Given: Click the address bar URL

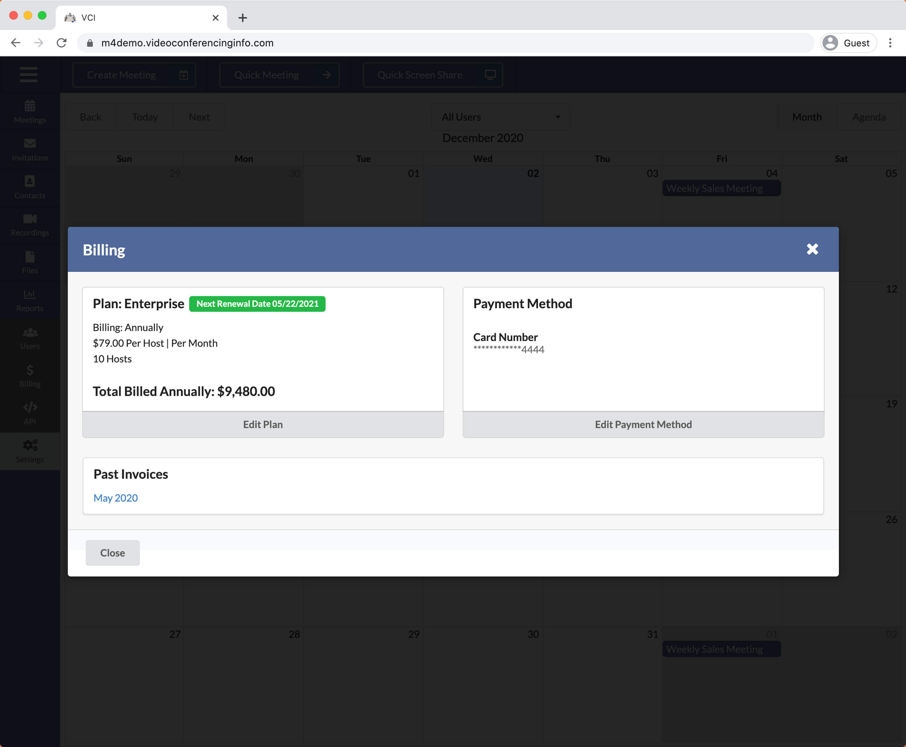Looking at the screenshot, I should pos(187,43).
